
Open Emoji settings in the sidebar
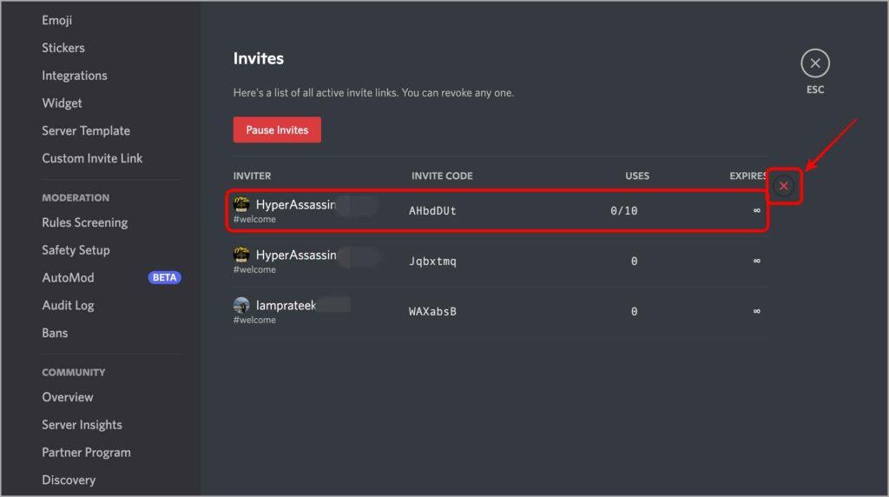[56, 21]
